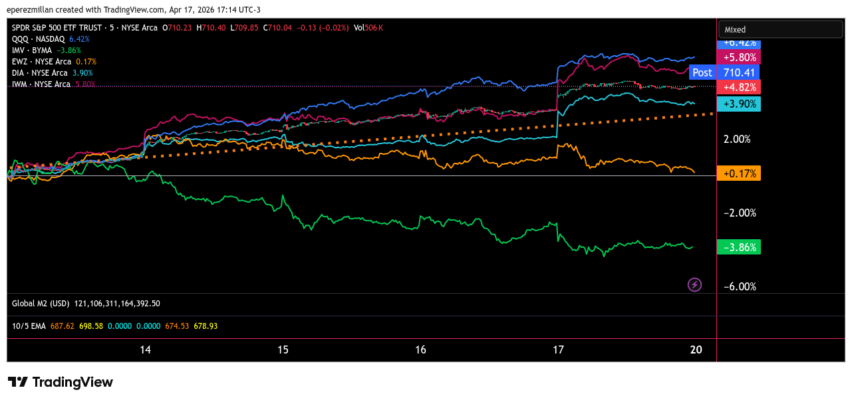Click the blue Post 710.41 price label
The image size is (852, 402).
pyautogui.click(x=724, y=72)
